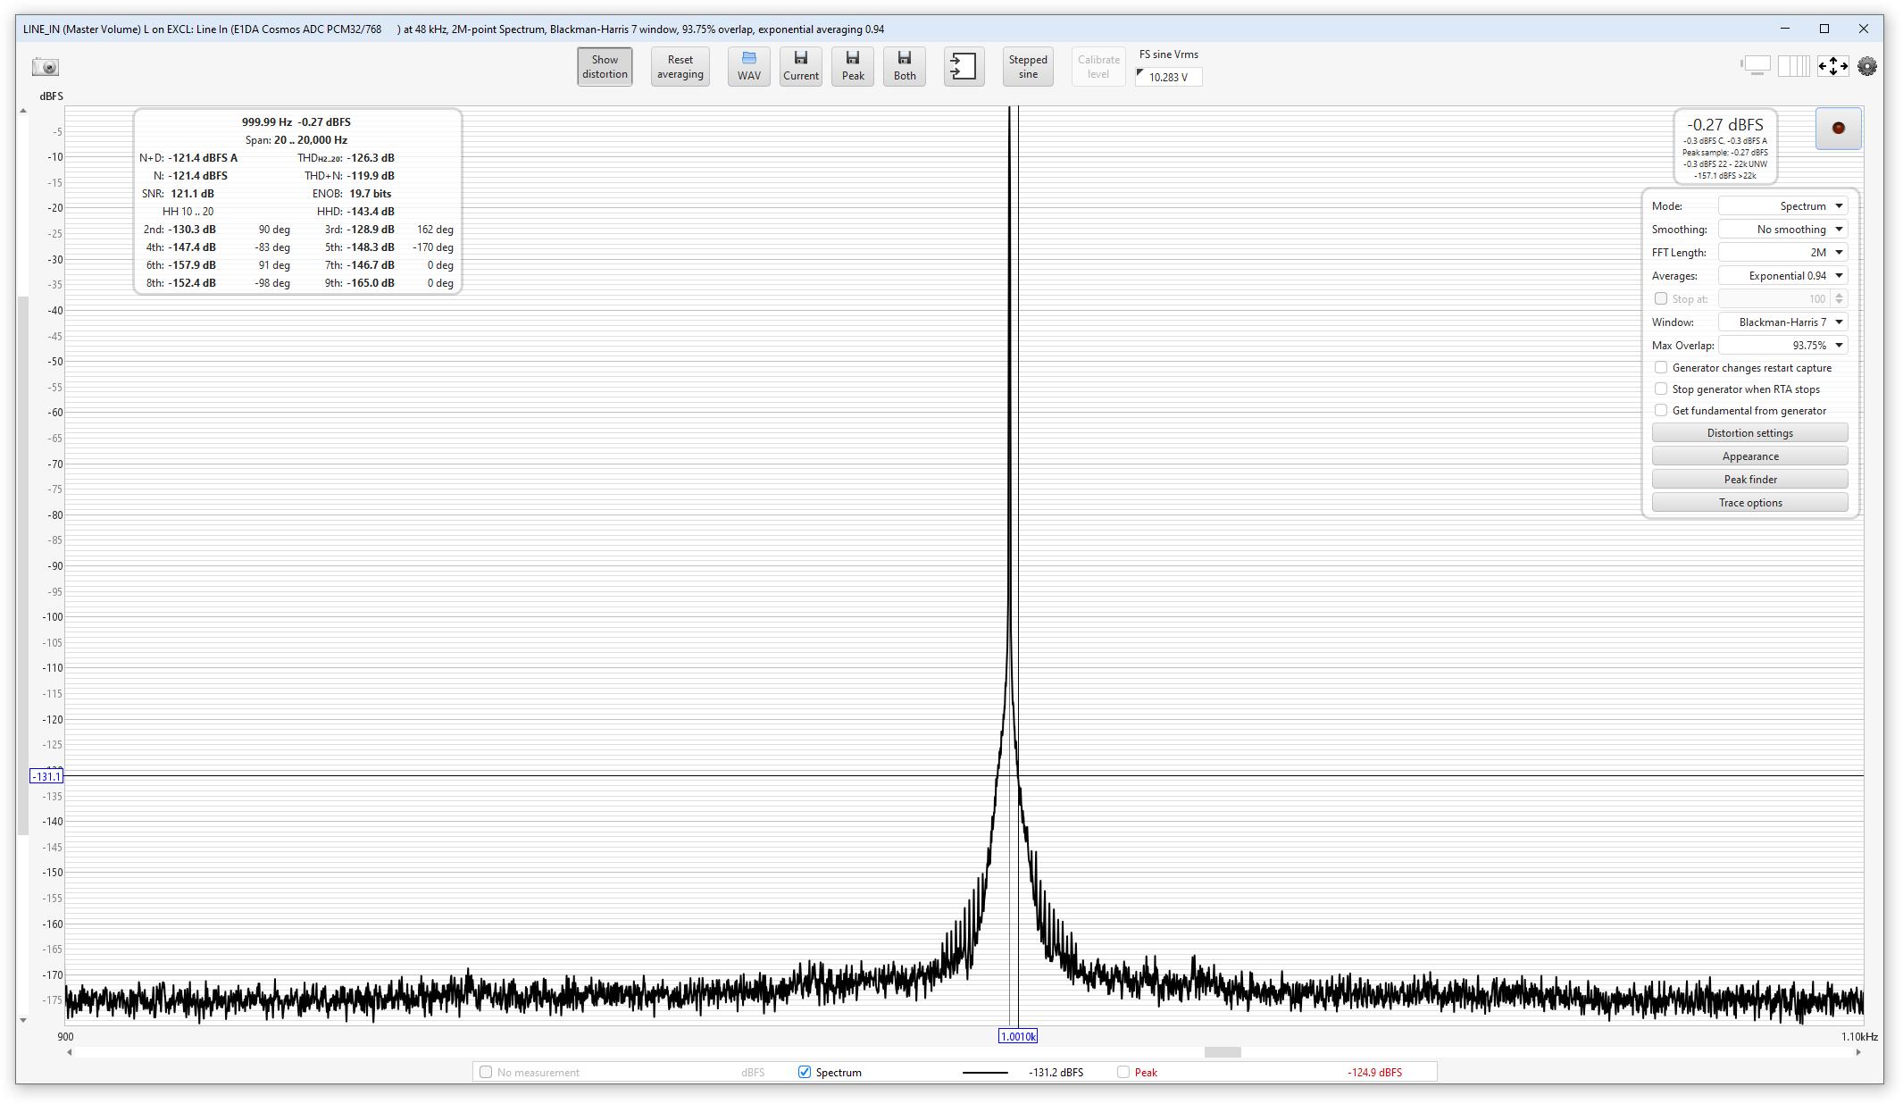Click the horizontal scrollbar thumb

1222,1052
